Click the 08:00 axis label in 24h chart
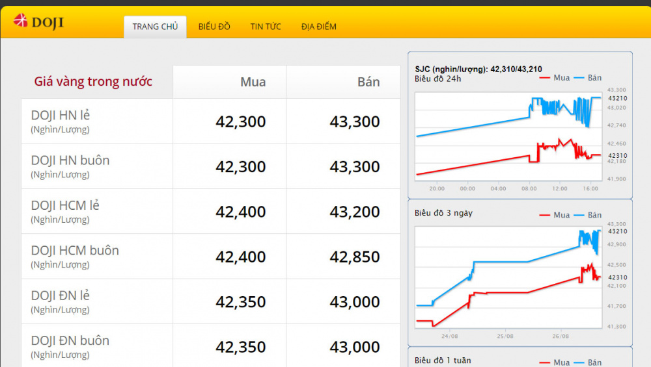 (x=529, y=188)
